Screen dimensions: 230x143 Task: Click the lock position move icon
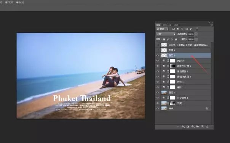coord(172,39)
